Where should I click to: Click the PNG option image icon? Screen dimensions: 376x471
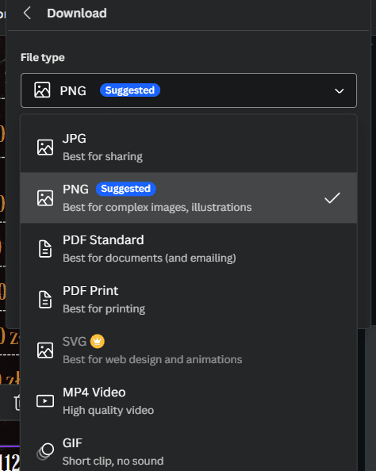(x=45, y=198)
